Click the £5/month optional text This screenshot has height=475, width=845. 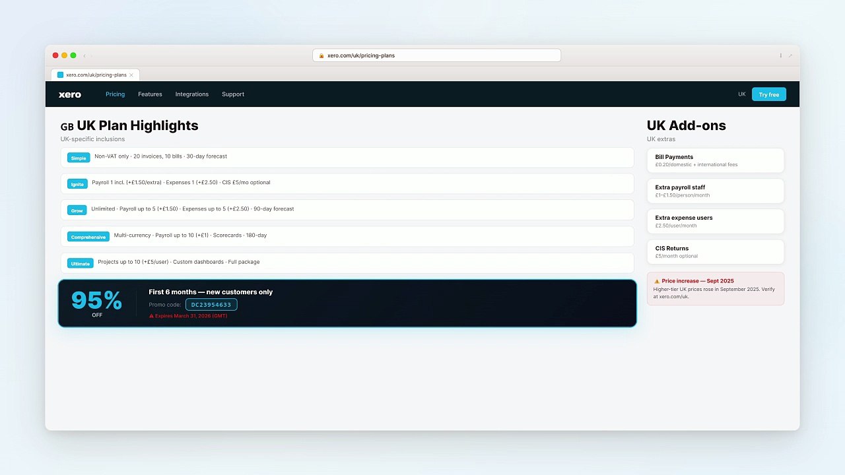pos(677,256)
